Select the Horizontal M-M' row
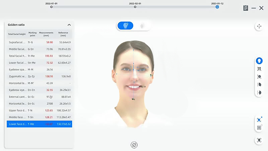The height and width of the screenshot is (151, 268). pos(40,83)
